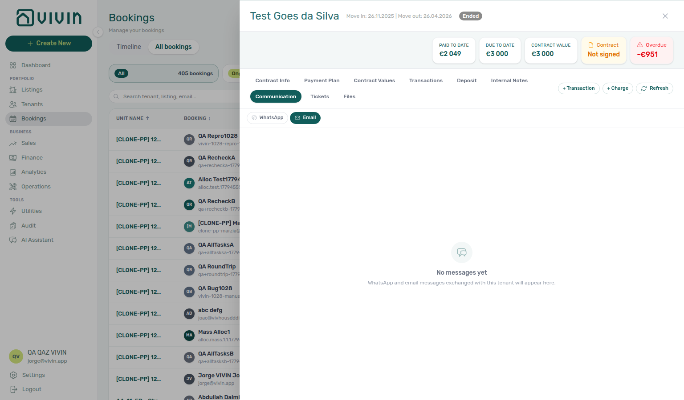The image size is (684, 400).
Task: Click the Paid to Date card
Action: coord(454,50)
